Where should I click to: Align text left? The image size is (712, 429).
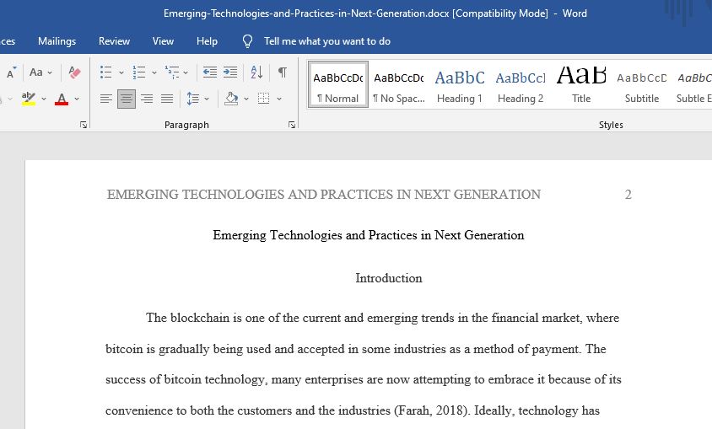106,99
